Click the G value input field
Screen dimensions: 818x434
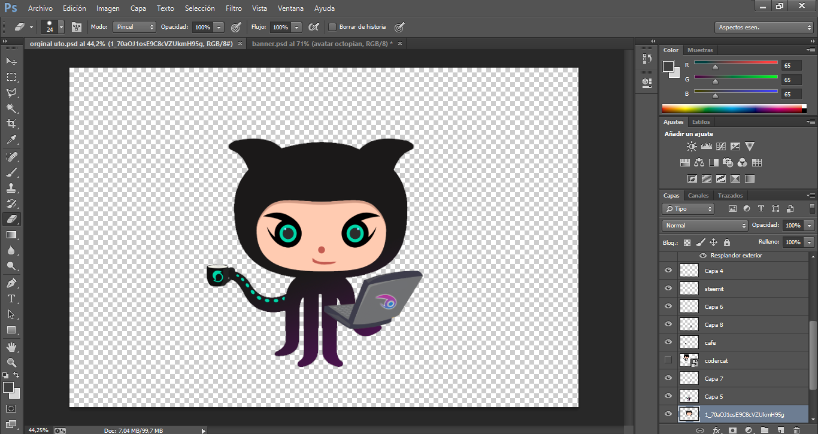coord(791,80)
